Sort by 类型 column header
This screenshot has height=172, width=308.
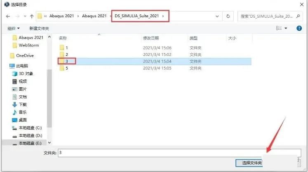(x=193, y=38)
